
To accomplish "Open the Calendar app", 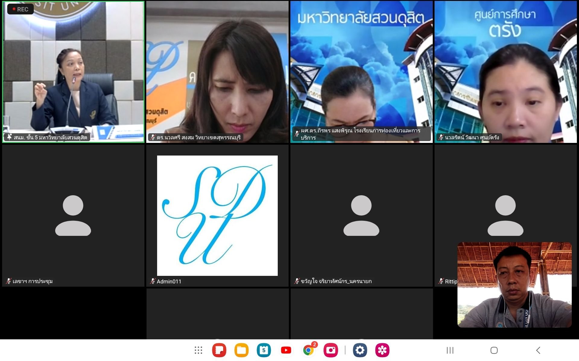I will click(264, 350).
